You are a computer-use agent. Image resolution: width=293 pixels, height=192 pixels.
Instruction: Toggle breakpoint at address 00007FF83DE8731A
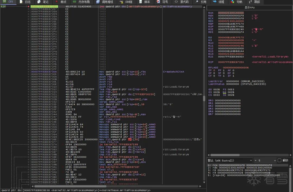pos(28,92)
